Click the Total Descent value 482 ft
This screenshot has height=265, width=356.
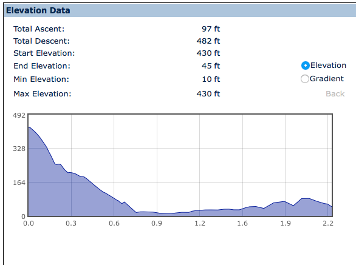click(x=208, y=41)
